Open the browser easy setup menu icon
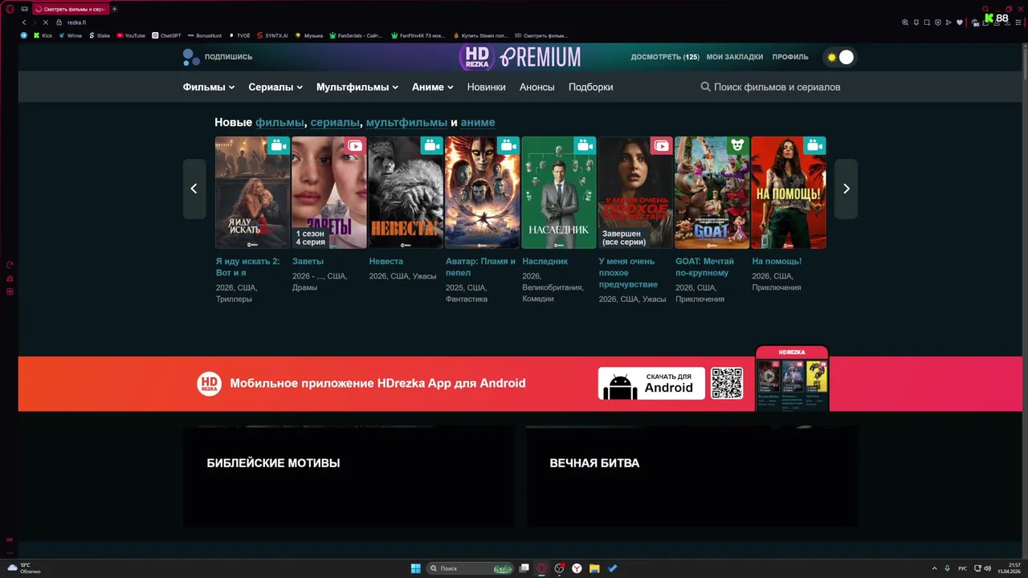 pos(1018,22)
